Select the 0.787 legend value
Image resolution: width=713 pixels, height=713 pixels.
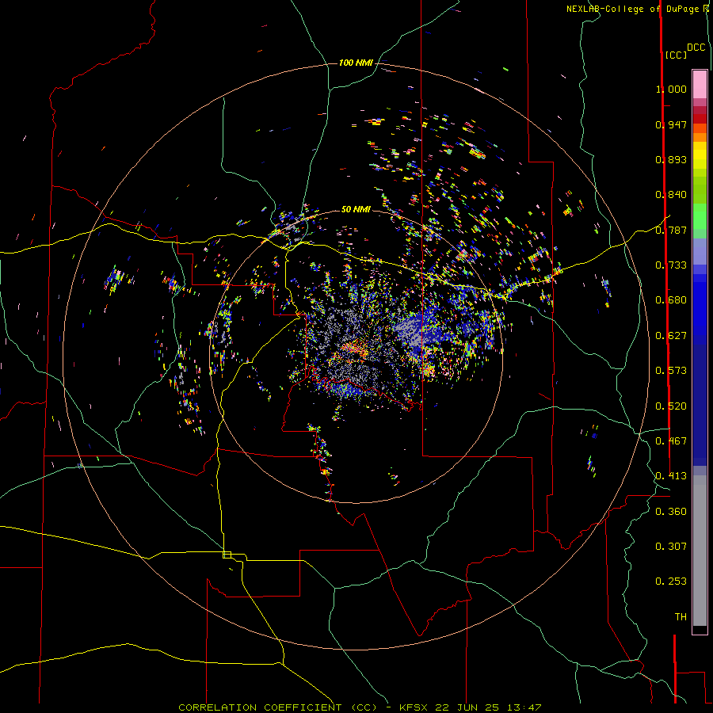pyautogui.click(x=671, y=230)
